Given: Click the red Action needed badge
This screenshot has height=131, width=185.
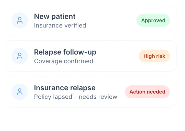Looking at the screenshot, I should click(x=147, y=92).
